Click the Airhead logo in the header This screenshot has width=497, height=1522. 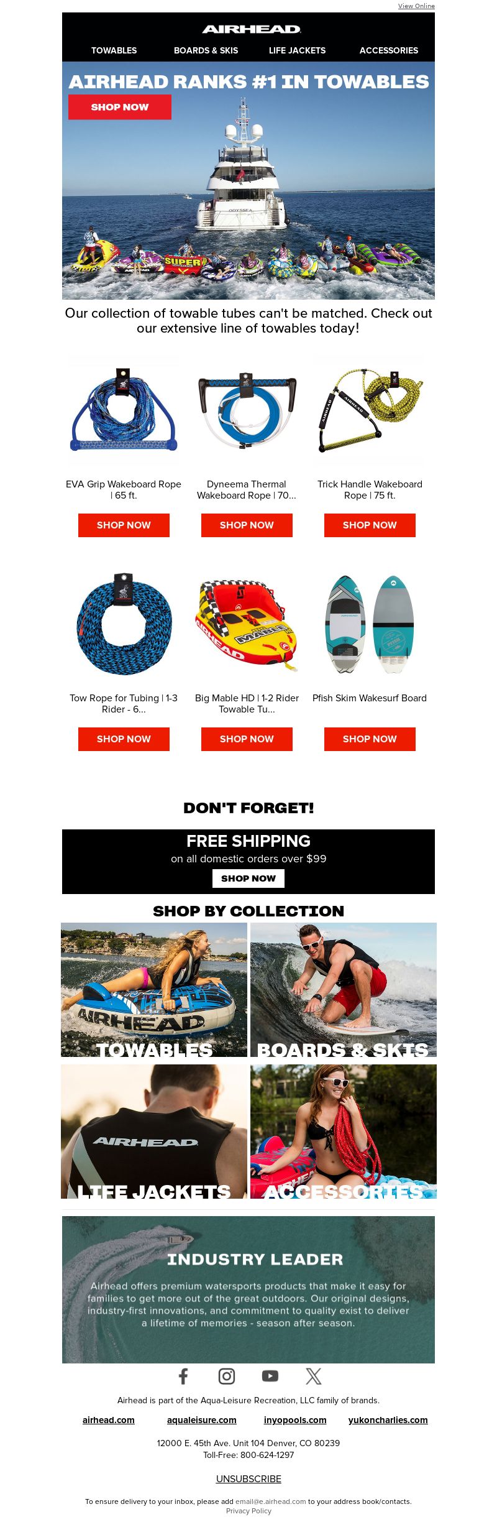click(252, 29)
